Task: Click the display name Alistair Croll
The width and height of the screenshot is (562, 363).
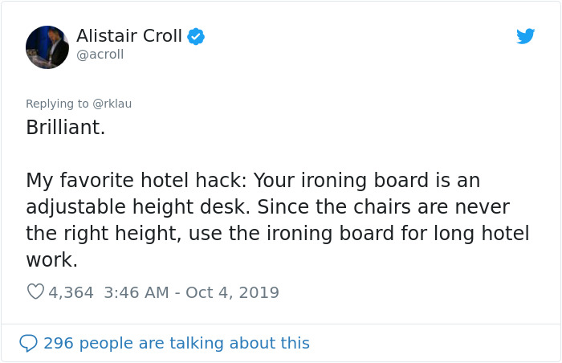Action: pos(128,36)
